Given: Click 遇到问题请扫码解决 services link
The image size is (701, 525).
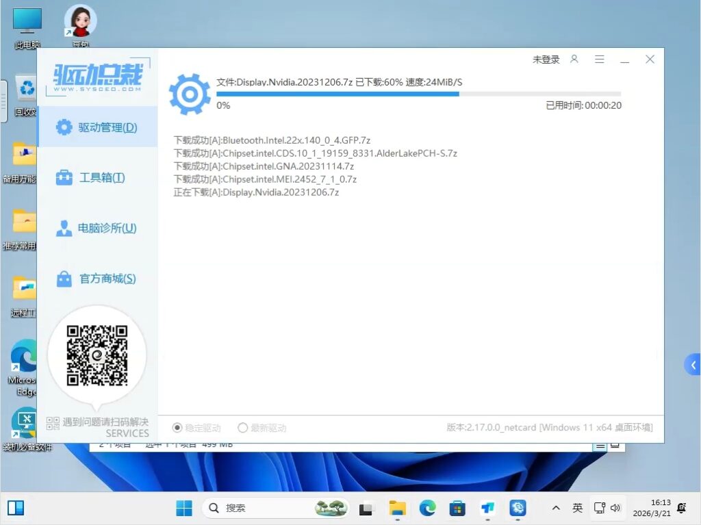Looking at the screenshot, I should click(105, 422).
